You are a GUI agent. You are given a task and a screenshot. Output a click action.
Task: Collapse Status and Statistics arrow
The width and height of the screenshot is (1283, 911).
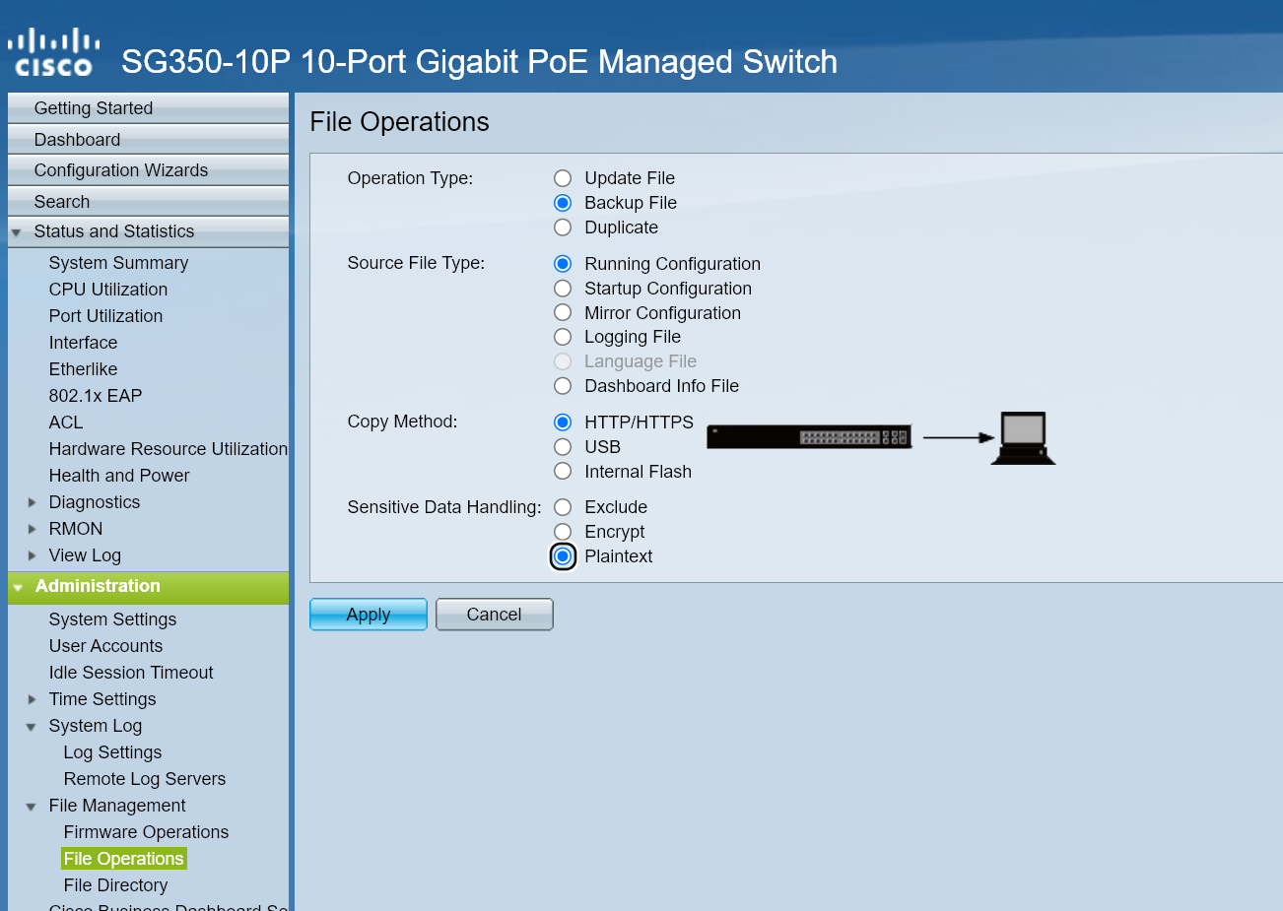click(16, 233)
